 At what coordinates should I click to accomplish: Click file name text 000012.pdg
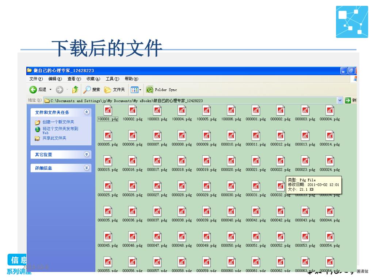pos(280,144)
